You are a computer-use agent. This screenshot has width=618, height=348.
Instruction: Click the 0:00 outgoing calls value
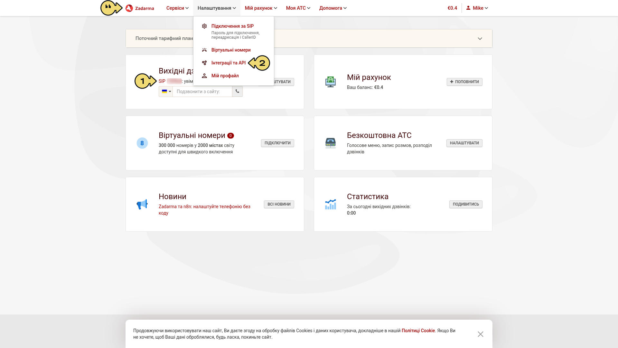coord(351,213)
